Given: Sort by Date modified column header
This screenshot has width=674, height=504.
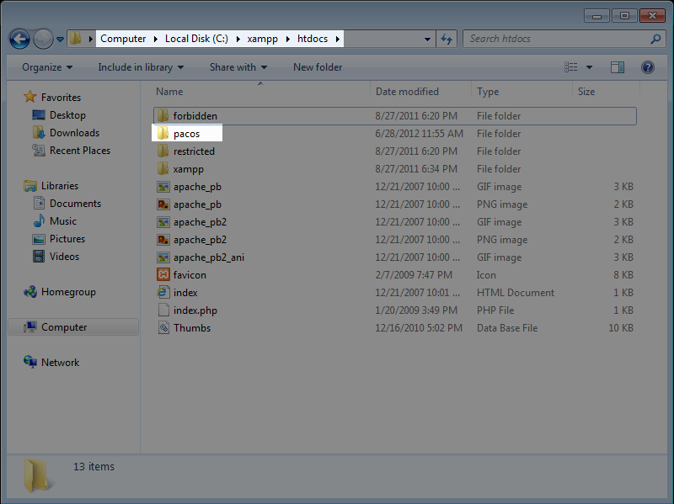Looking at the screenshot, I should click(407, 92).
